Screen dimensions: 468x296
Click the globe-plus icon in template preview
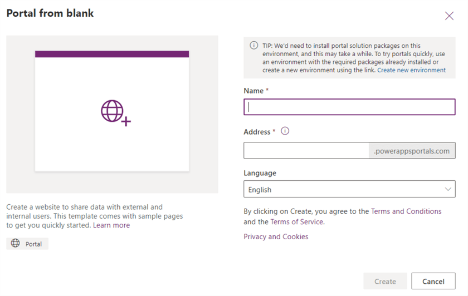click(115, 113)
